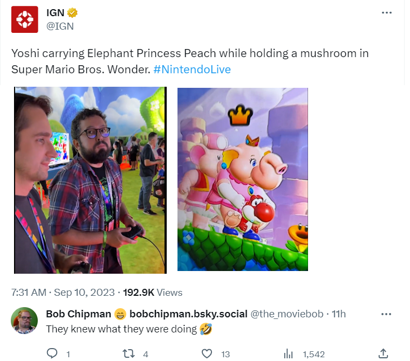Screen dimensions: 410x361
Task: Open the Elephant Peach and Yoshi image
Action: point(242,179)
